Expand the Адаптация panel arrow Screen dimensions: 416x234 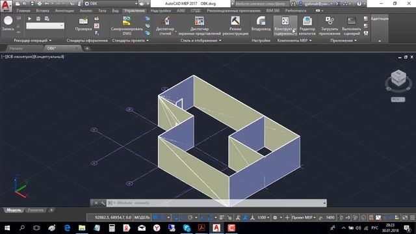380,41
